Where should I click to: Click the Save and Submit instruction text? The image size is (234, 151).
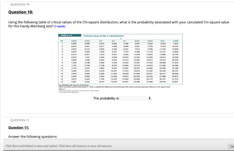(59, 146)
